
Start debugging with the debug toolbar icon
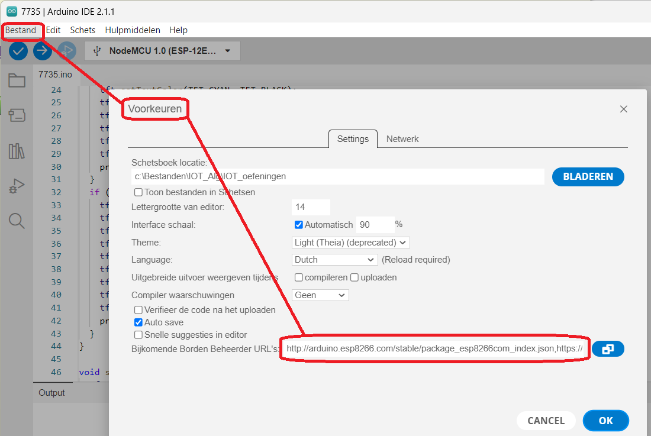tap(67, 51)
